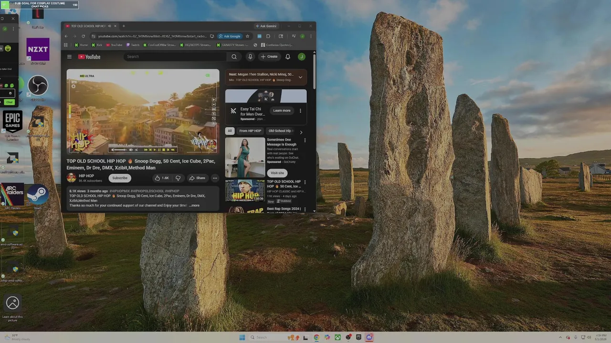Open the Steam desktop shortcut
The width and height of the screenshot is (611, 343).
coord(38,196)
